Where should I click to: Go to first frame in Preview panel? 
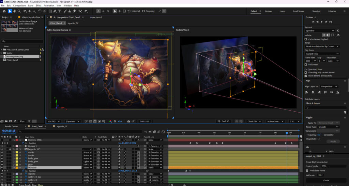(313, 22)
